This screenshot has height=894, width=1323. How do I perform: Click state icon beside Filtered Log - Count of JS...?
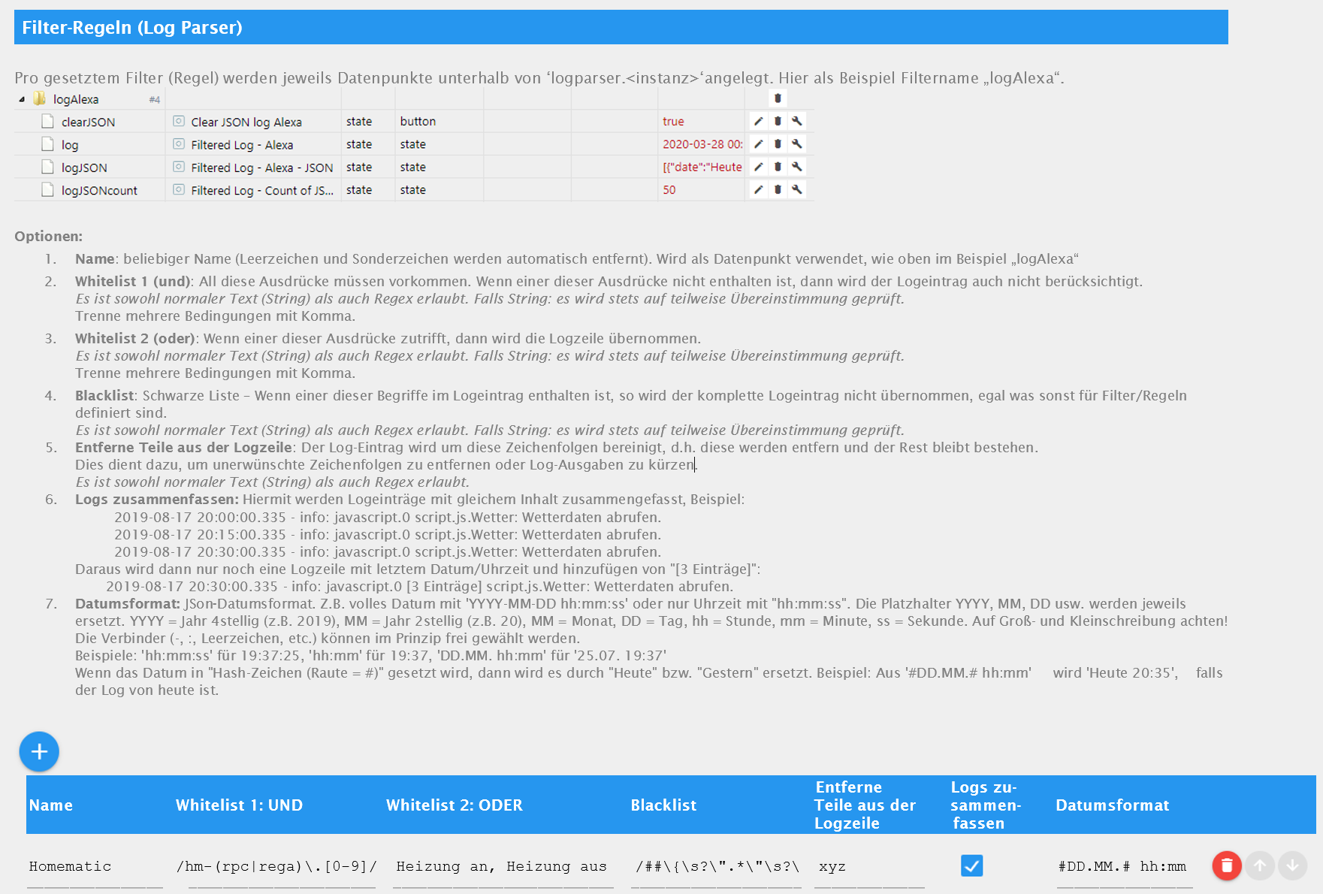(179, 190)
